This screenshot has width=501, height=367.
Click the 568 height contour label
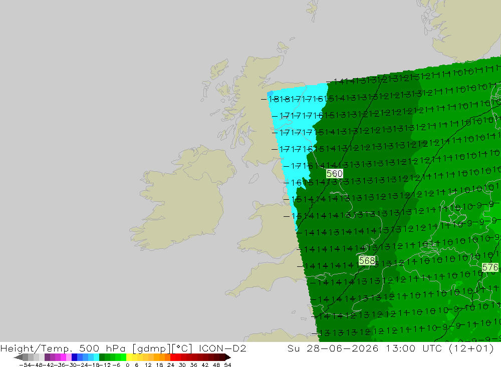[367, 261]
